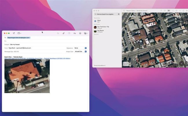Click Terms & Conditions link in Maps

[99, 65]
